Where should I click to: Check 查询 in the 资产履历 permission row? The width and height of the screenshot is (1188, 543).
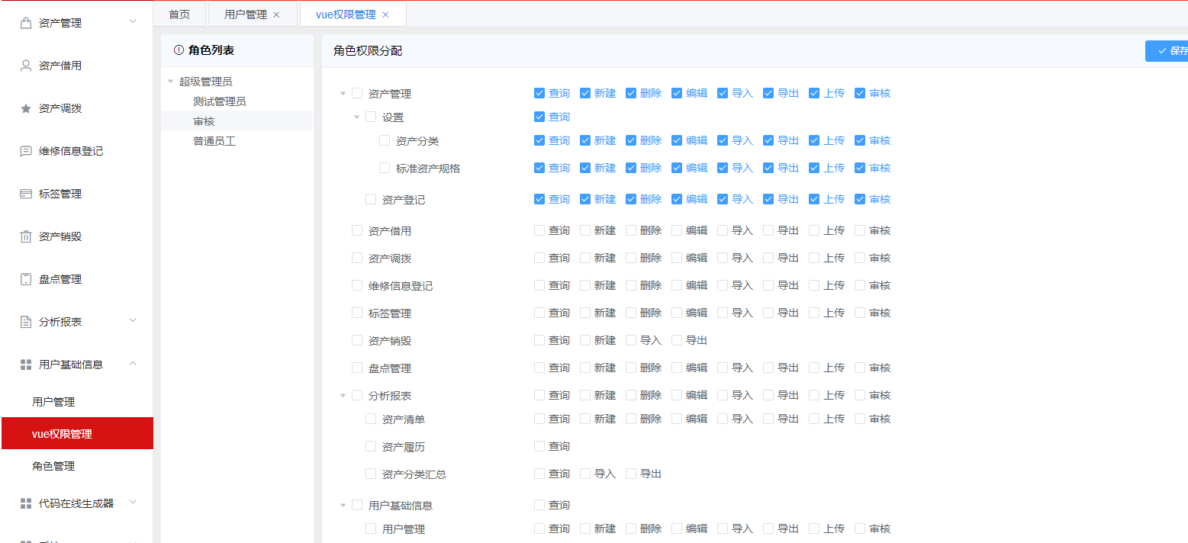539,446
